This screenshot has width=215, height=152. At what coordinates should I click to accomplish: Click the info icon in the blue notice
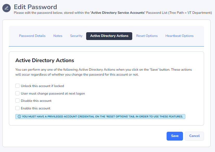[x=19, y=117]
